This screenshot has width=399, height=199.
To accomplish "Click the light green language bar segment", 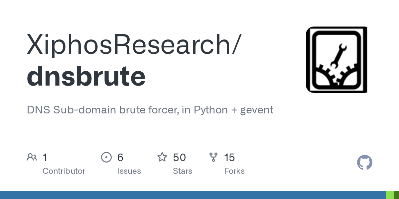I will (390, 195).
